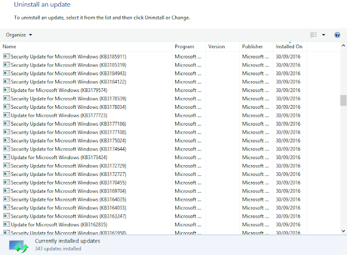The width and height of the screenshot is (347, 255).
Task: Click the icon for update KB3178539
Action: click(7, 99)
